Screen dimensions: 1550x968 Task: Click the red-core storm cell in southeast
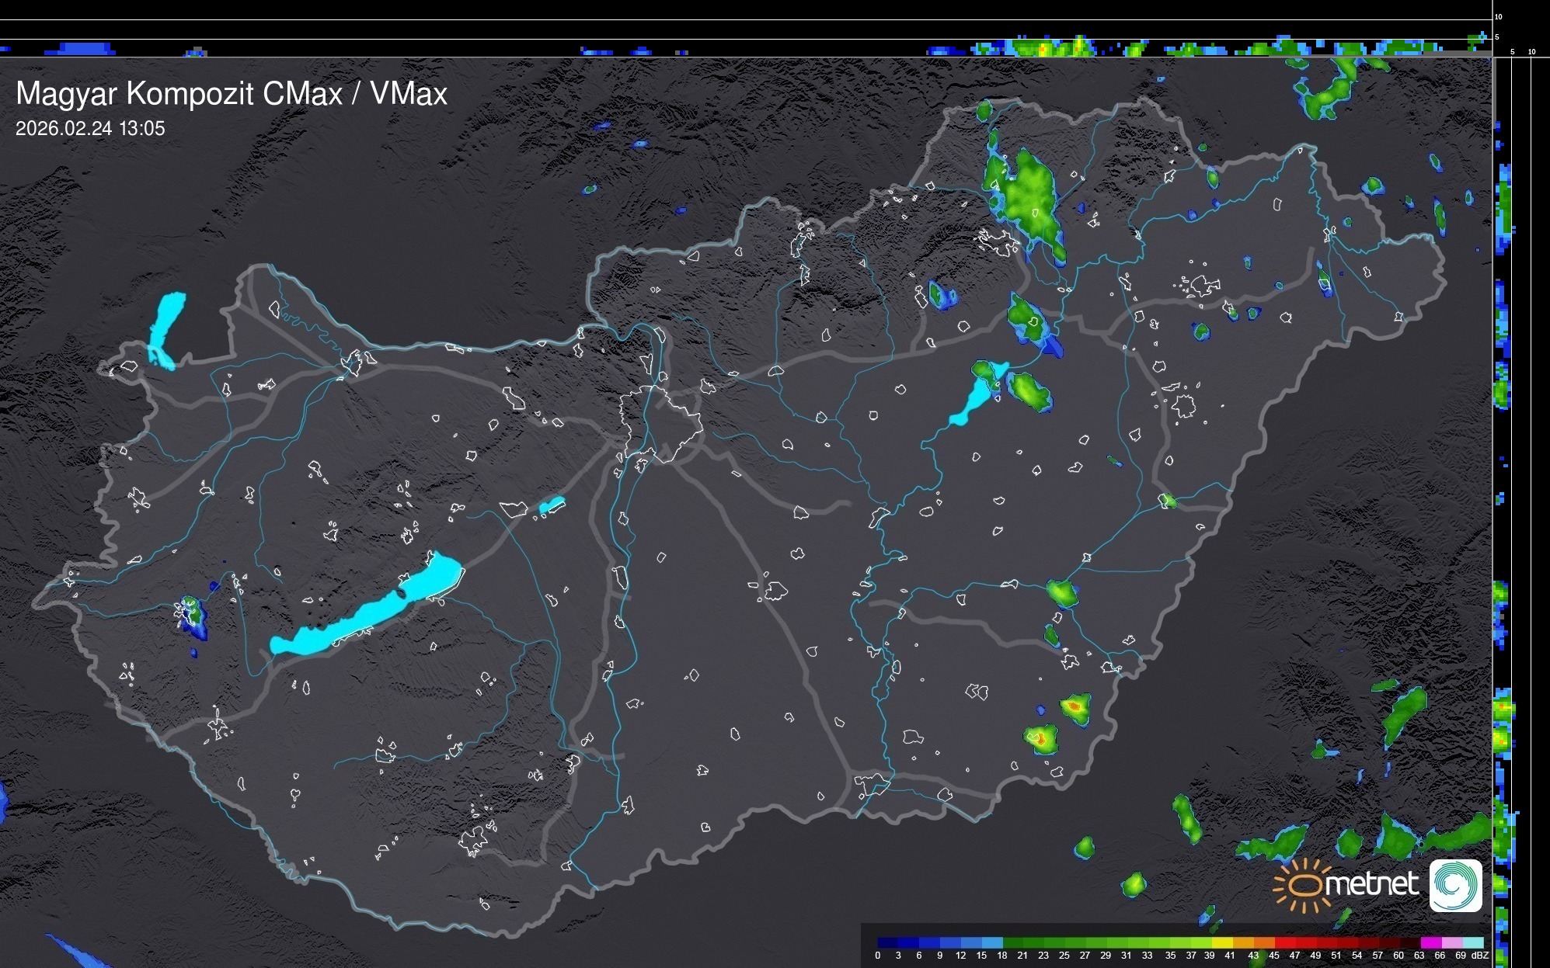1074,707
